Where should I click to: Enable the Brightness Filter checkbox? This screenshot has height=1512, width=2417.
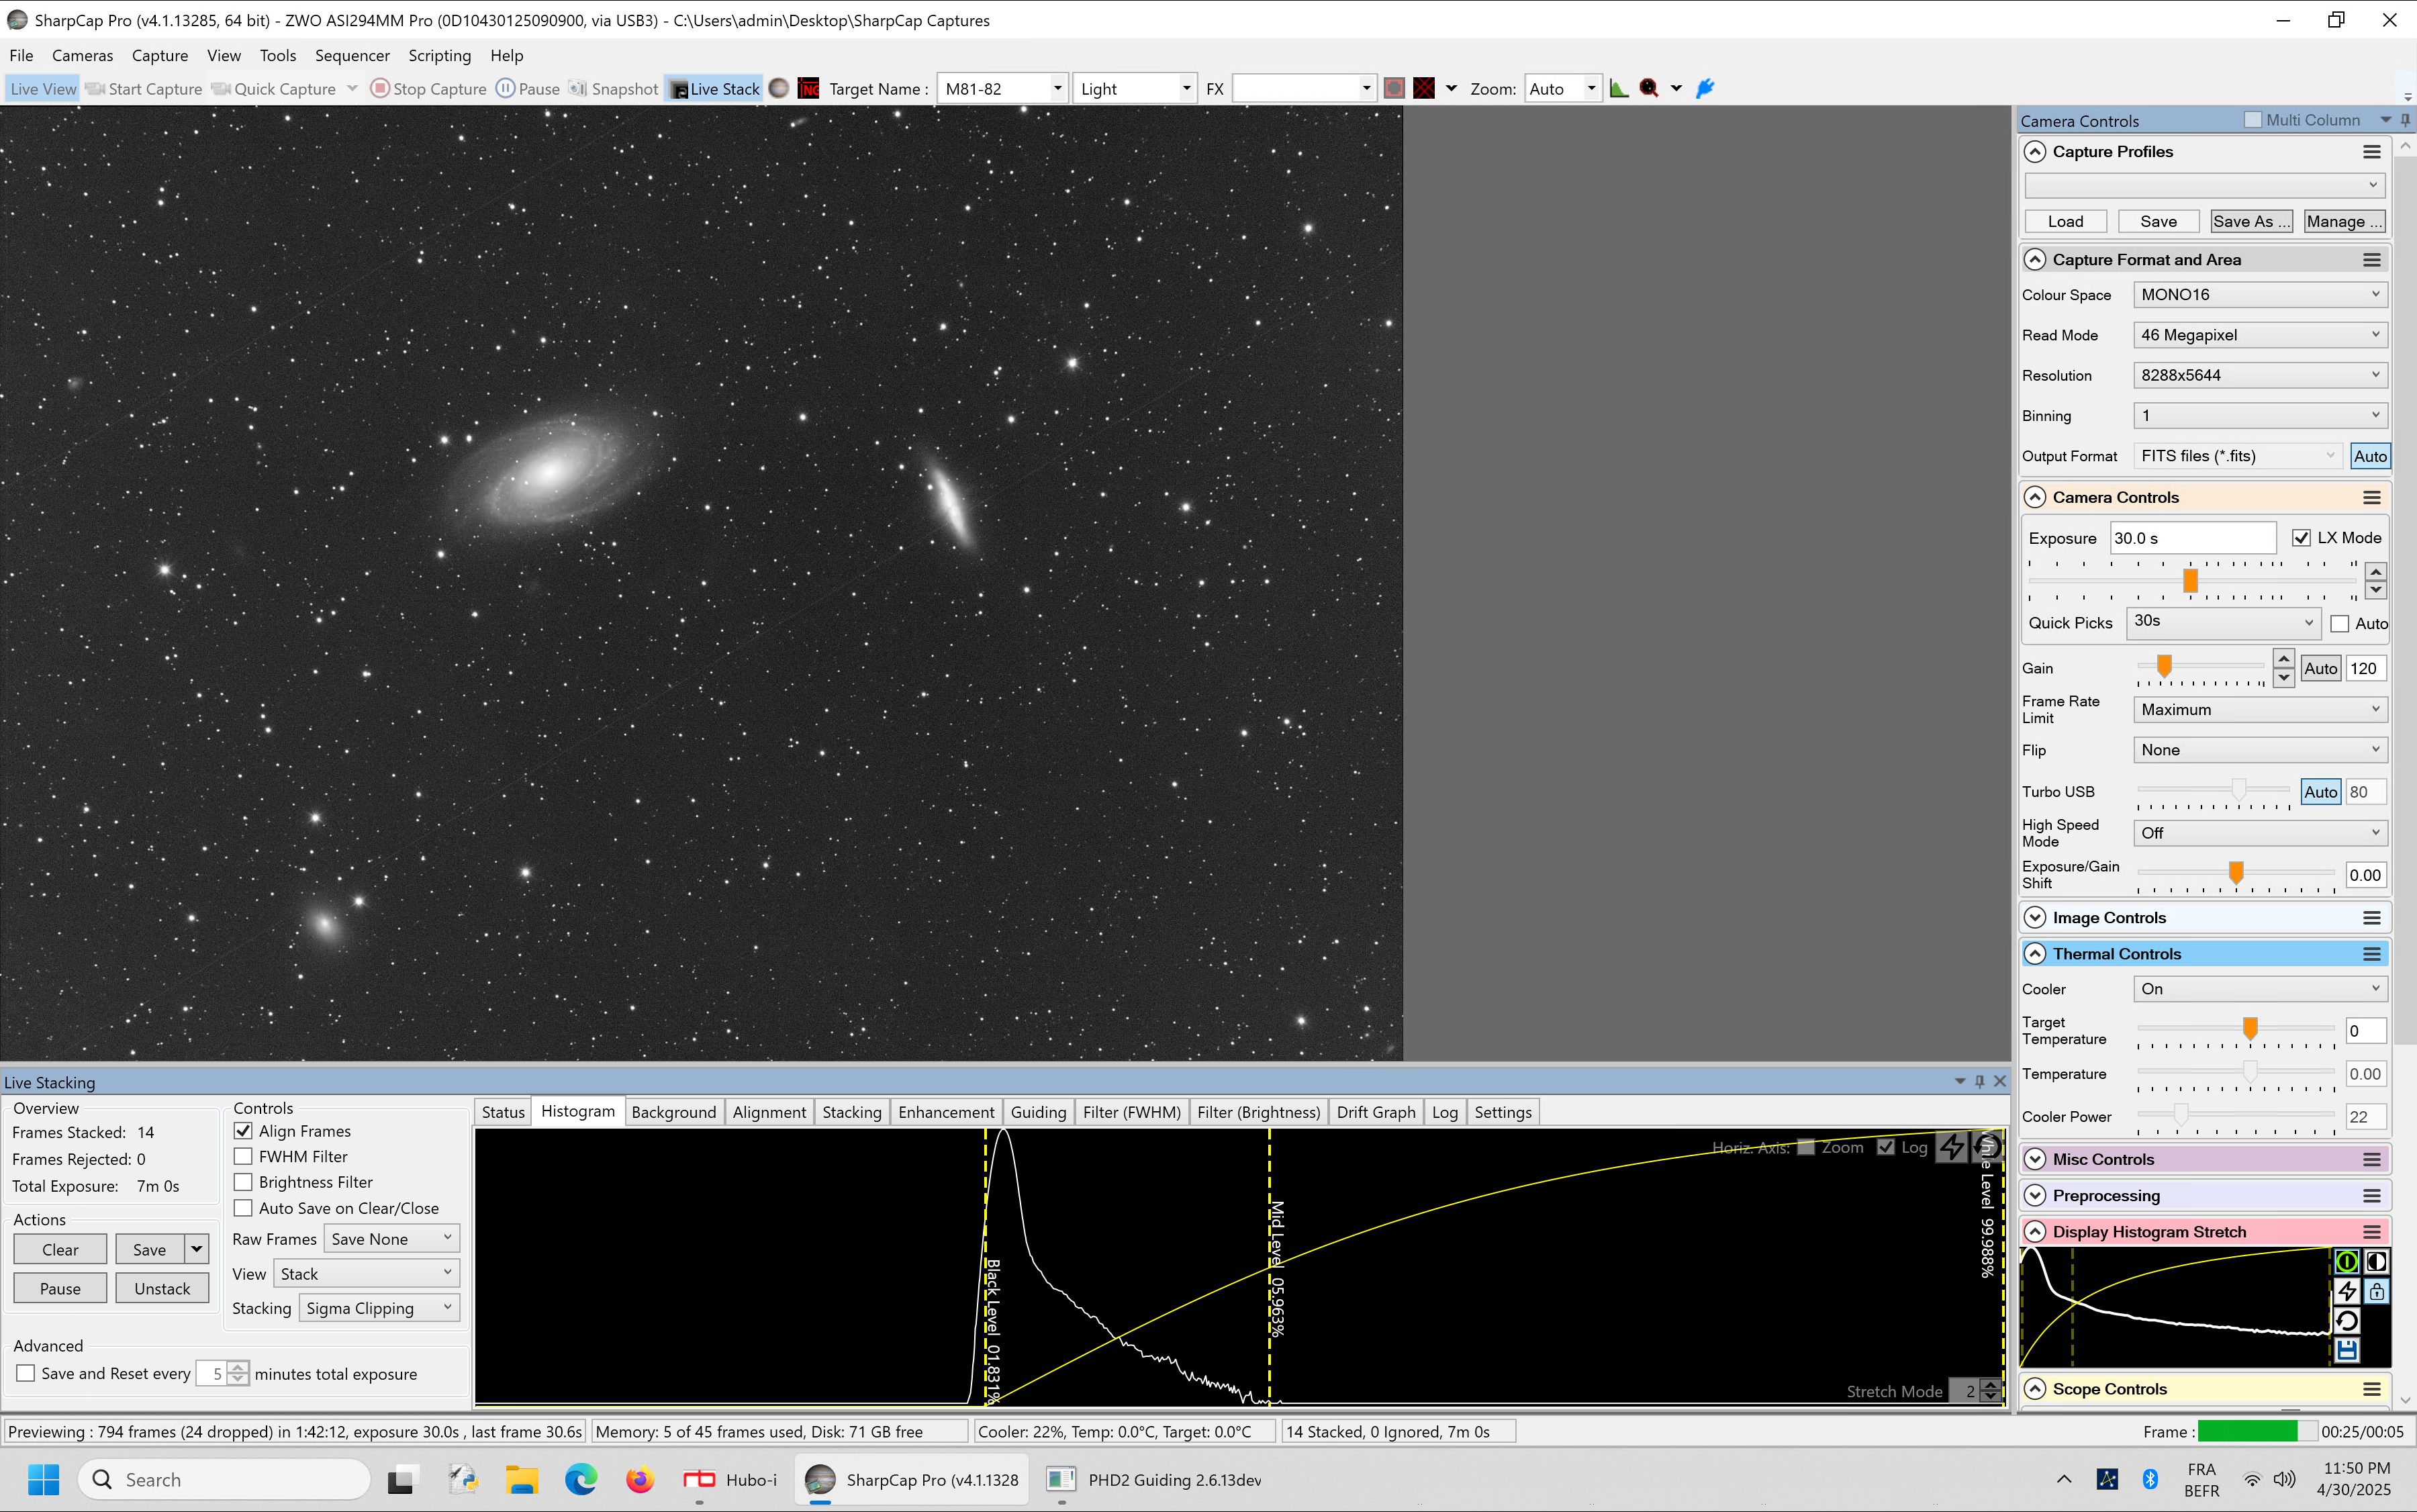(x=243, y=1182)
